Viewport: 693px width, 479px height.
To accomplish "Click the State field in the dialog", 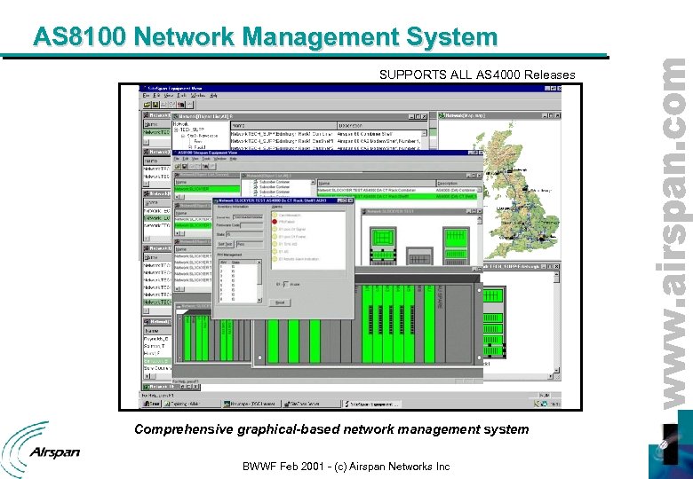I will (x=244, y=234).
